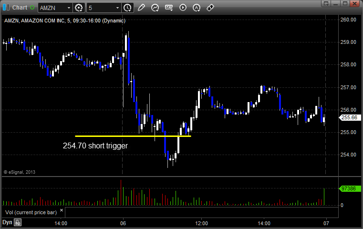This screenshot has height=229, width=363.
Task: Click the Chart title label
Action: pyautogui.click(x=20, y=8)
